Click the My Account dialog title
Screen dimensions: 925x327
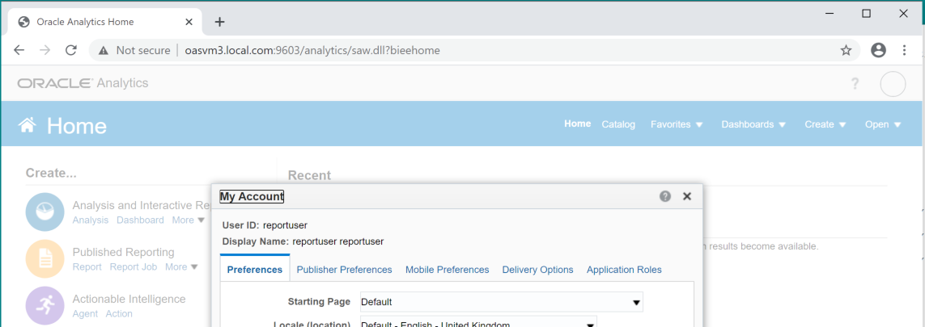tap(252, 196)
